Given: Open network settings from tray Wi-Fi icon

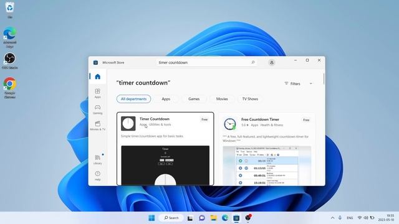Looking at the screenshot, I should click(360, 218).
